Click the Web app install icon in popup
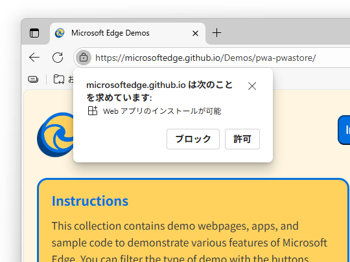The height and width of the screenshot is (262, 350). (x=93, y=111)
